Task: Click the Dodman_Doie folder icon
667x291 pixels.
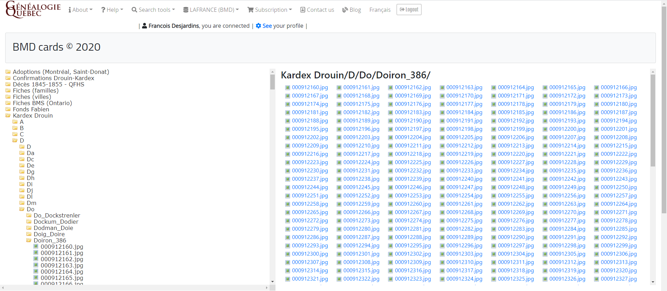Action: (29, 228)
